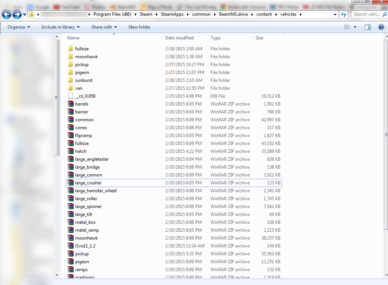Select the ramps file name
This screenshot has width=388, height=285.
tap(82, 270)
